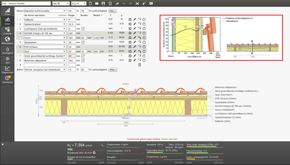
Task: Open the Buiten Directe overgang naar buitenlucht dropdown
Action: coord(45,70)
